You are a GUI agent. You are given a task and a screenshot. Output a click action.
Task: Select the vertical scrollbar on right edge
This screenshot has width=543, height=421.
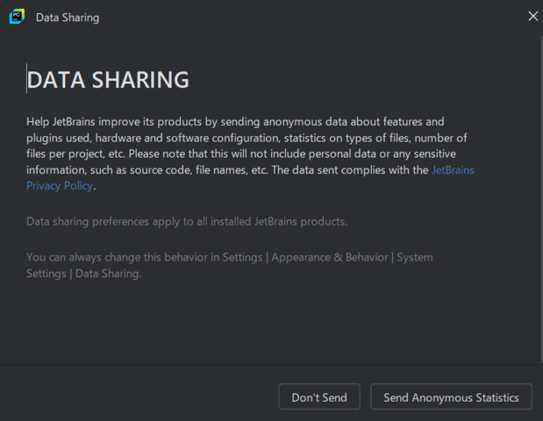(x=541, y=199)
